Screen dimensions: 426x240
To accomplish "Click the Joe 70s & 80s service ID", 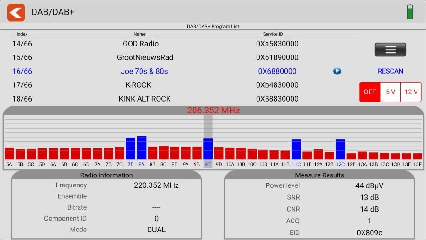I will point(277,71).
